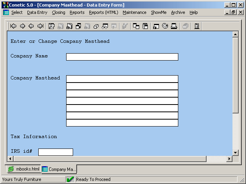This screenshot has height=184, width=246.
Task: Click the eraser icon in the toolbar
Action: coord(96,26)
